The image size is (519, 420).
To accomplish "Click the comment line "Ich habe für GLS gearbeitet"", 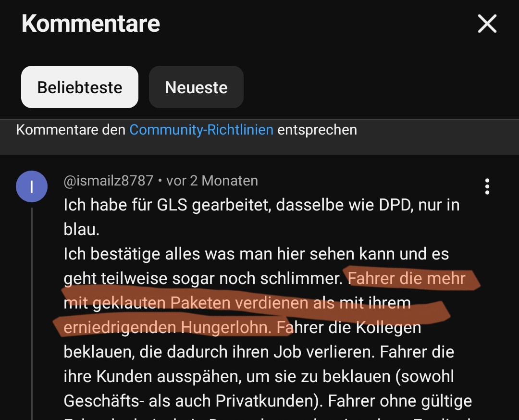I will click(x=168, y=205).
